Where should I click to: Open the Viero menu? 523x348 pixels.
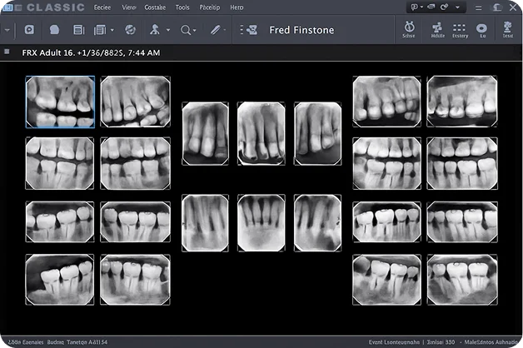coord(129,7)
